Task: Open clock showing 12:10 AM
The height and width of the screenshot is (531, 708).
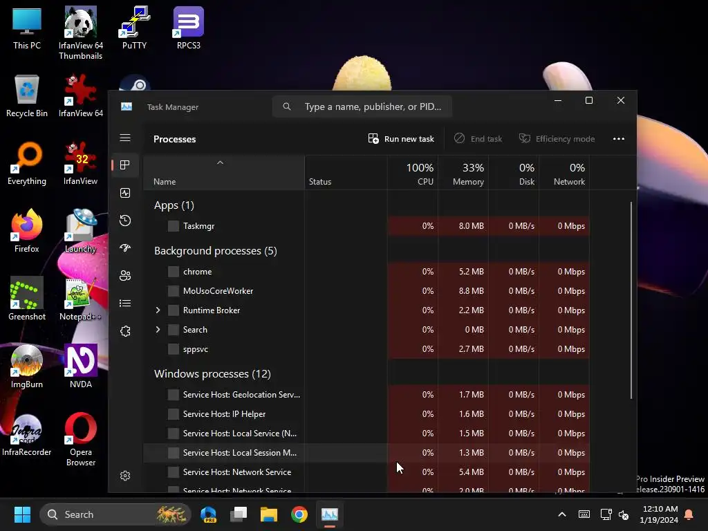Action: point(659,514)
